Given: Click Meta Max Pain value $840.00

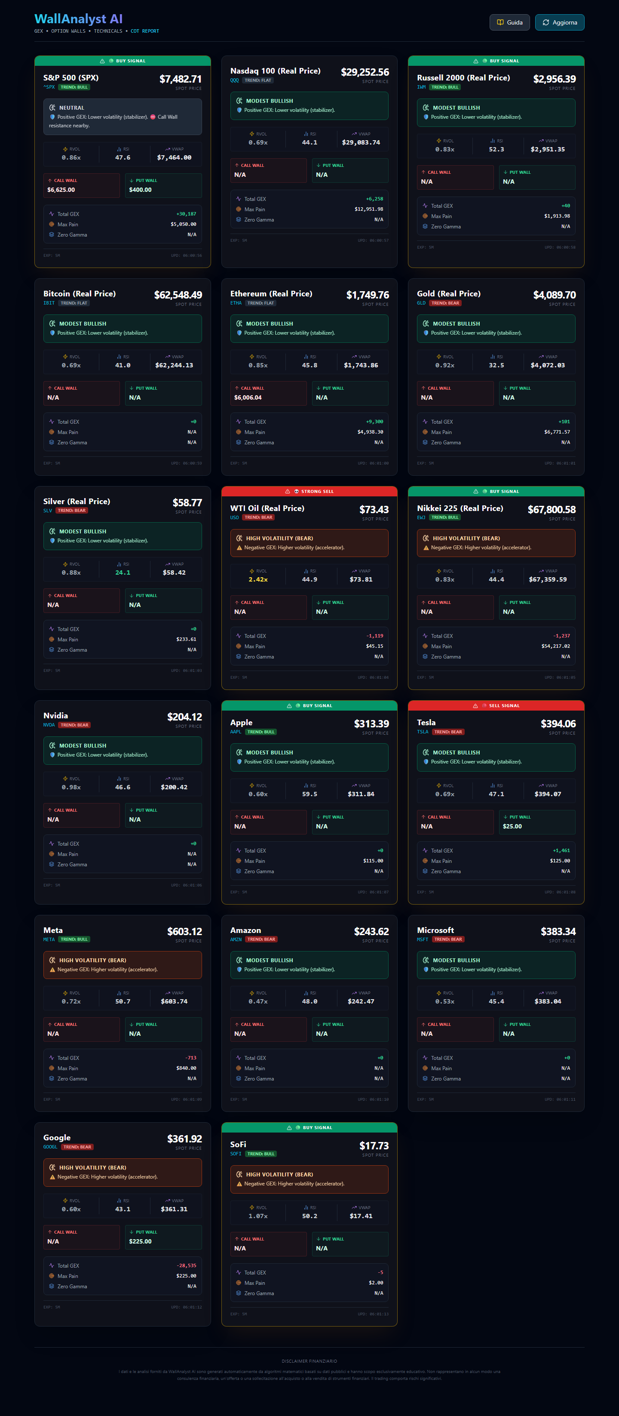Looking at the screenshot, I should pyautogui.click(x=186, y=1068).
